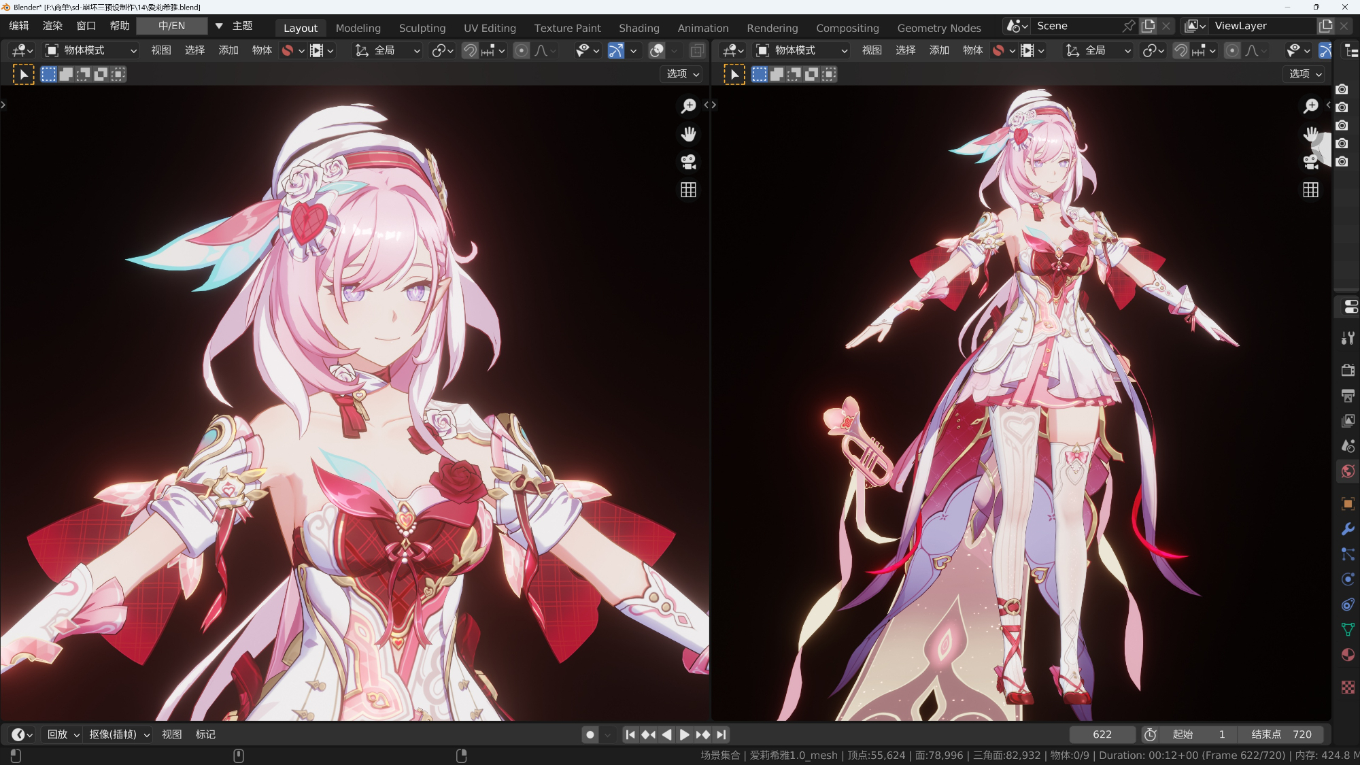Select the pan hand tool in left viewport
1360x765 pixels.
688,134
